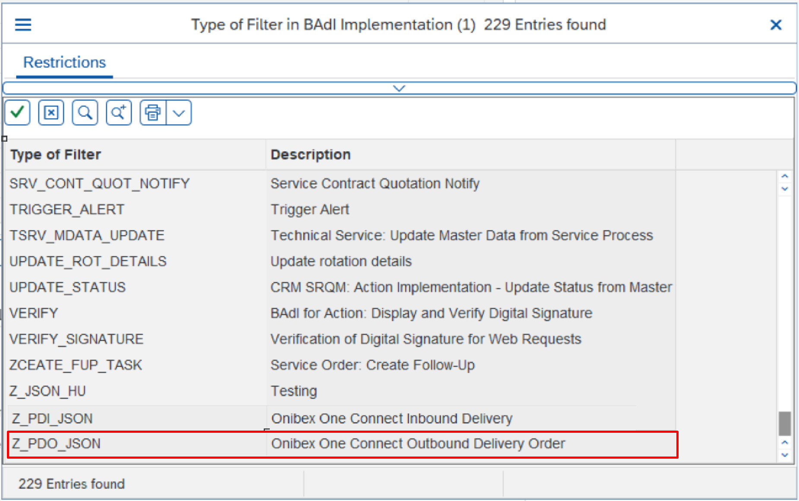Open the print options dropdown arrow
The image size is (799, 501).
tap(179, 113)
